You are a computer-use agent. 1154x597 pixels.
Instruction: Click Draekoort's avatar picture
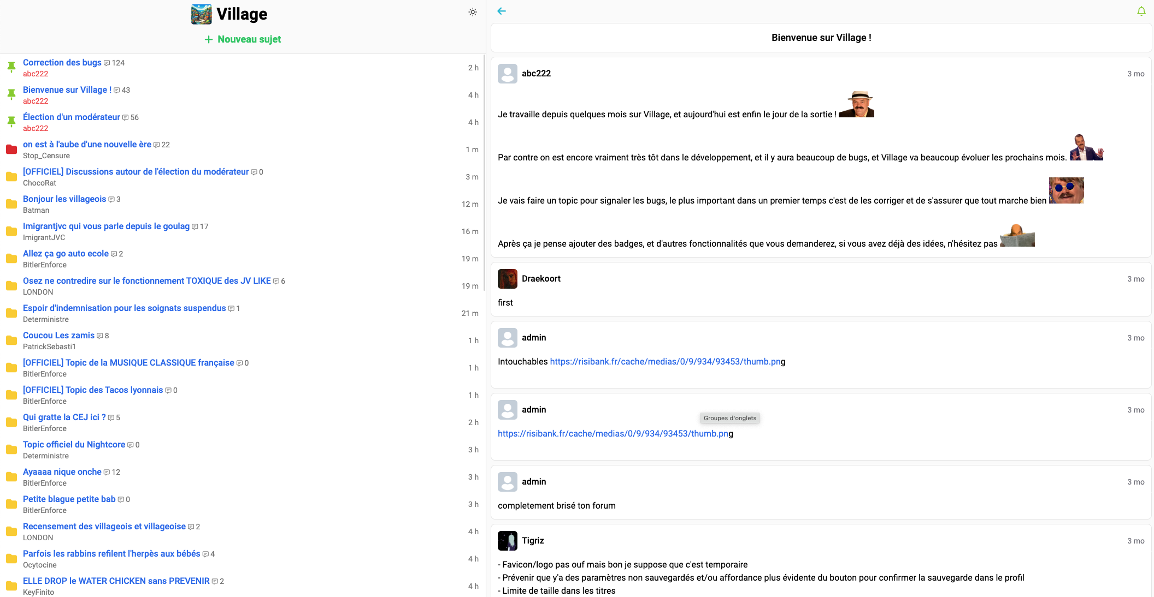pyautogui.click(x=507, y=279)
